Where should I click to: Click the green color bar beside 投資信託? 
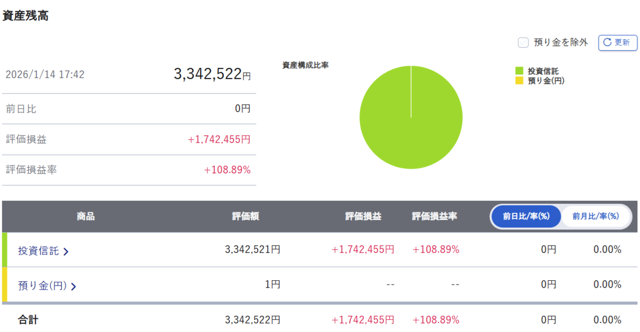[x=5, y=250]
